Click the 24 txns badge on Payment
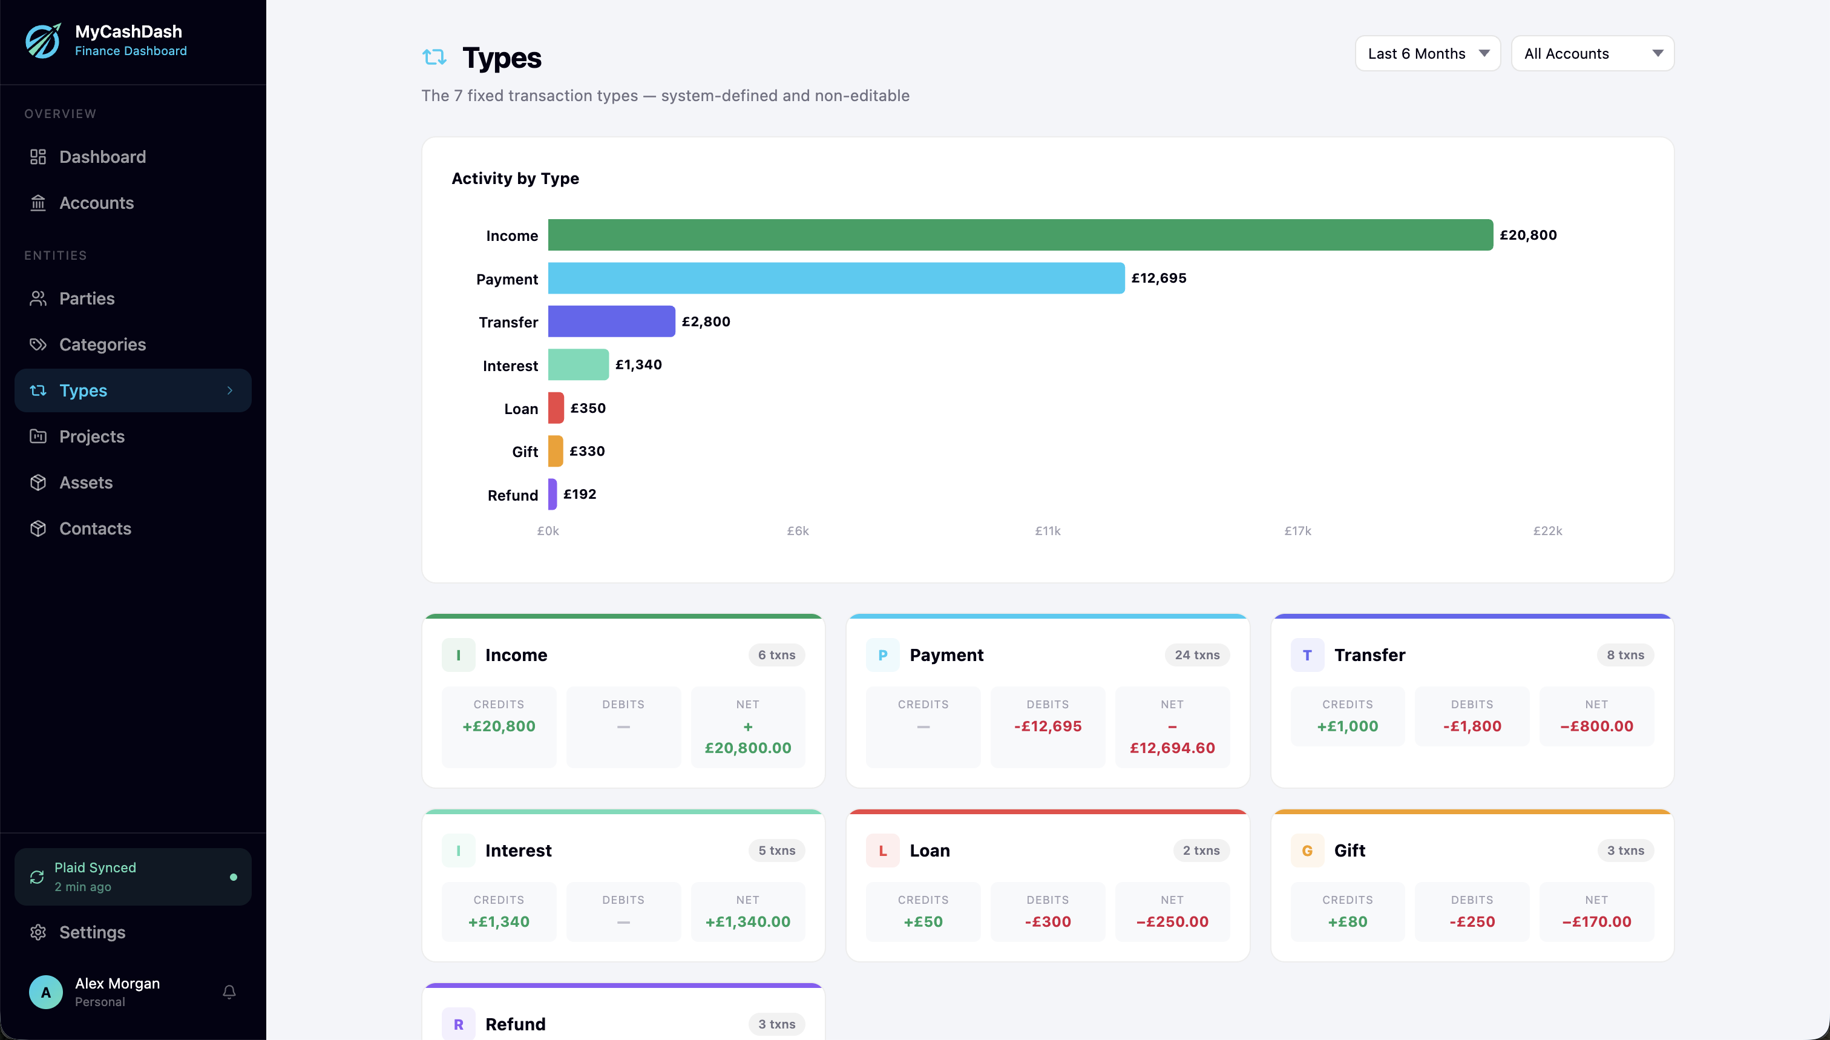 point(1196,654)
